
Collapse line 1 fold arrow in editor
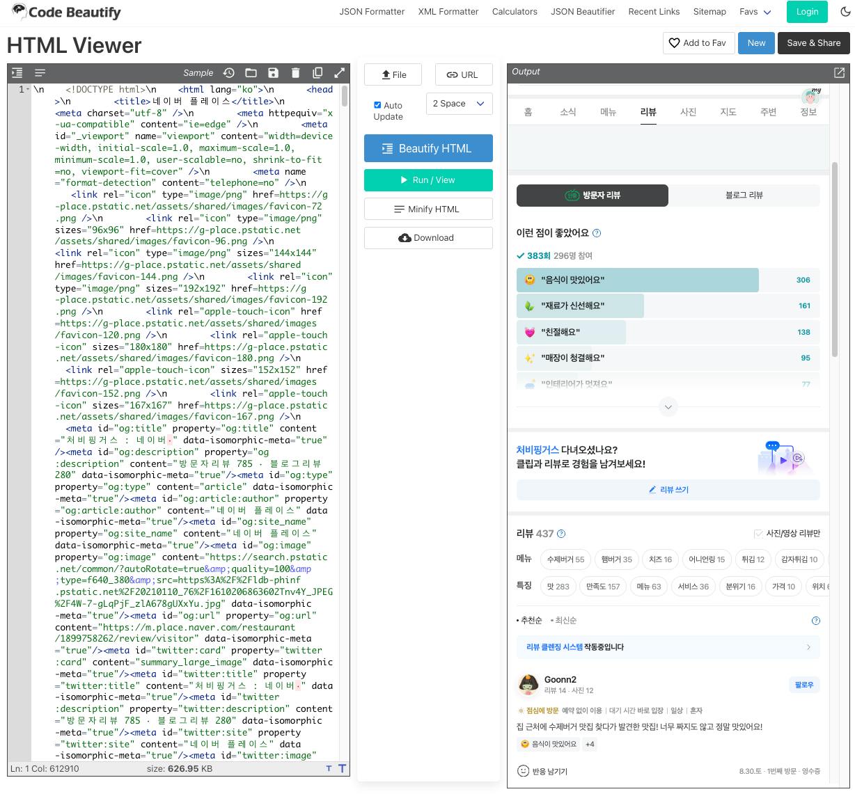[x=29, y=89]
